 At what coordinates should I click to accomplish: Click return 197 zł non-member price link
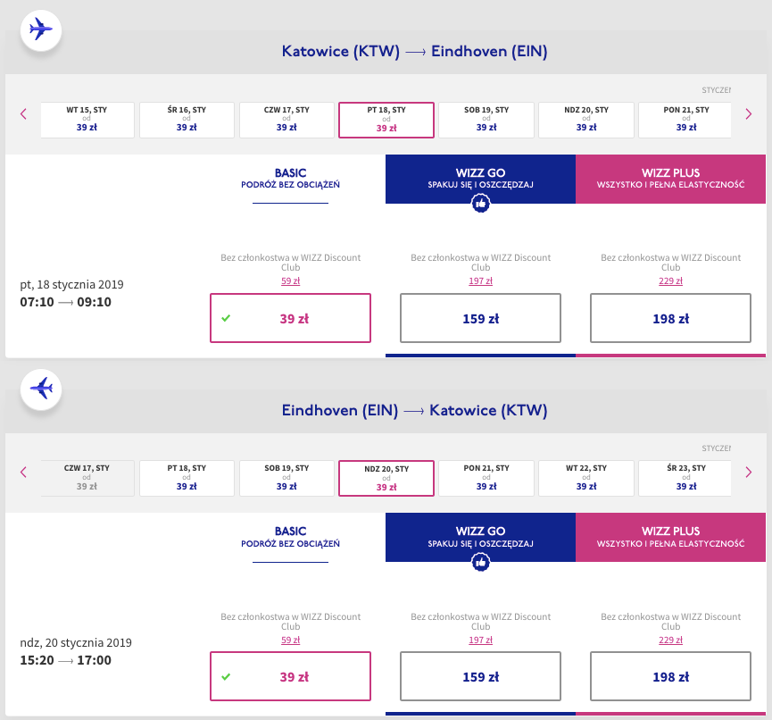pyautogui.click(x=480, y=640)
